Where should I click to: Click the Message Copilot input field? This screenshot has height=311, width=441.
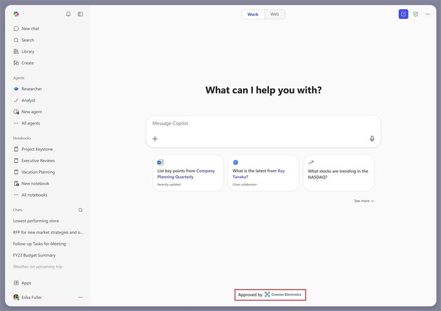pyautogui.click(x=259, y=124)
